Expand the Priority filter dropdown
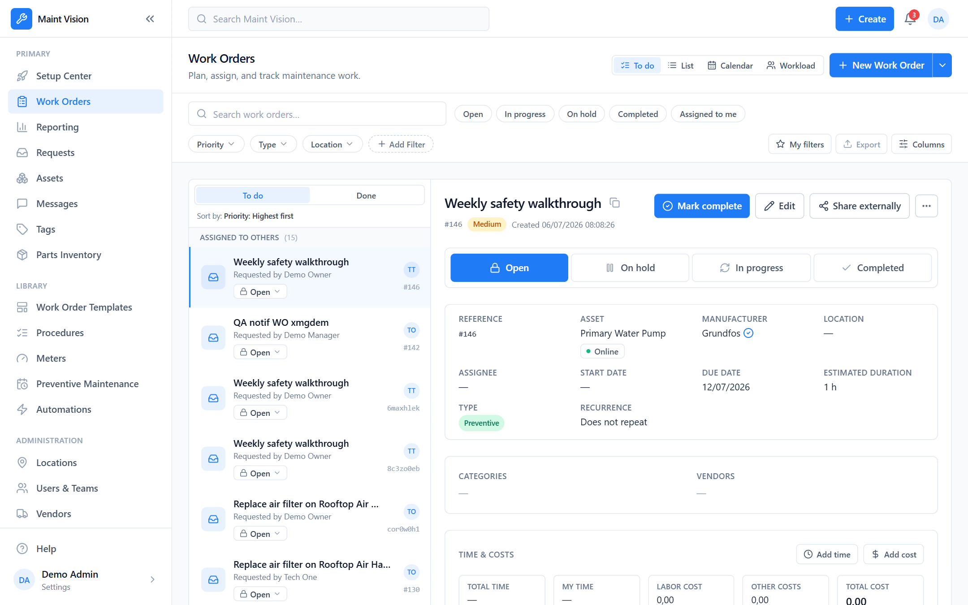The image size is (968, 605). point(216,144)
